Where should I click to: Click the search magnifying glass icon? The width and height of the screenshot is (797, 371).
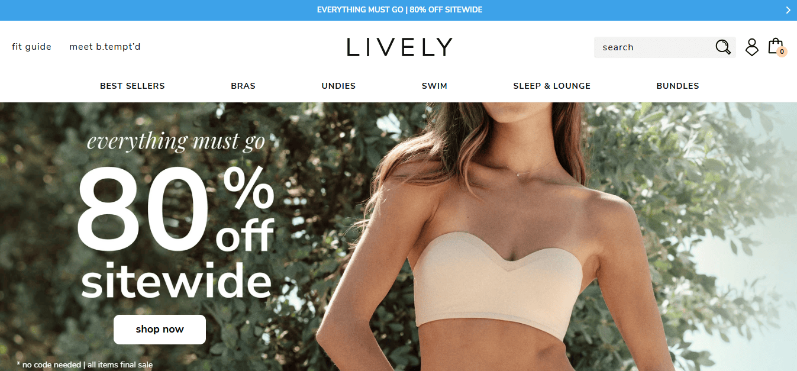(x=723, y=47)
